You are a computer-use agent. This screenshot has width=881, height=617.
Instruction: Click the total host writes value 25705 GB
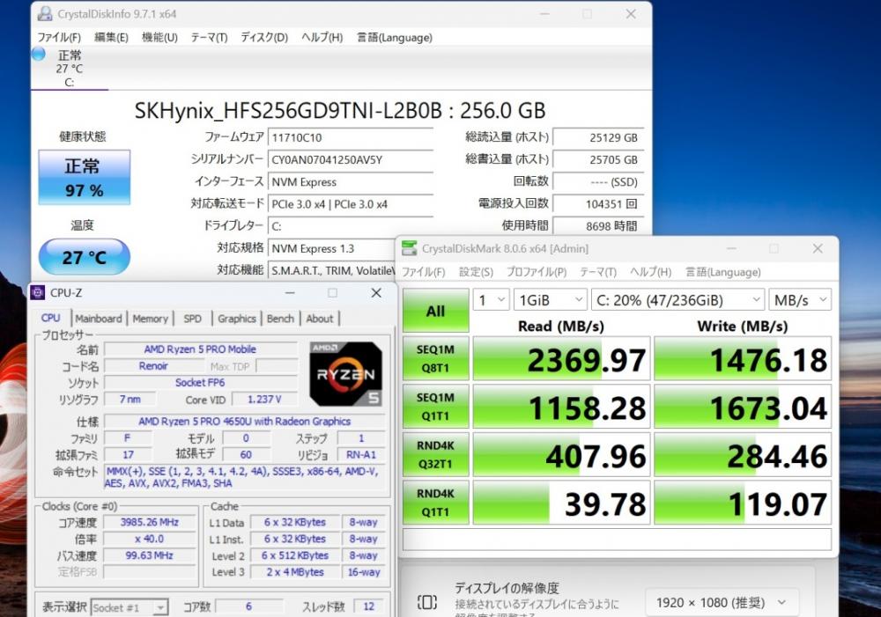tap(598, 160)
